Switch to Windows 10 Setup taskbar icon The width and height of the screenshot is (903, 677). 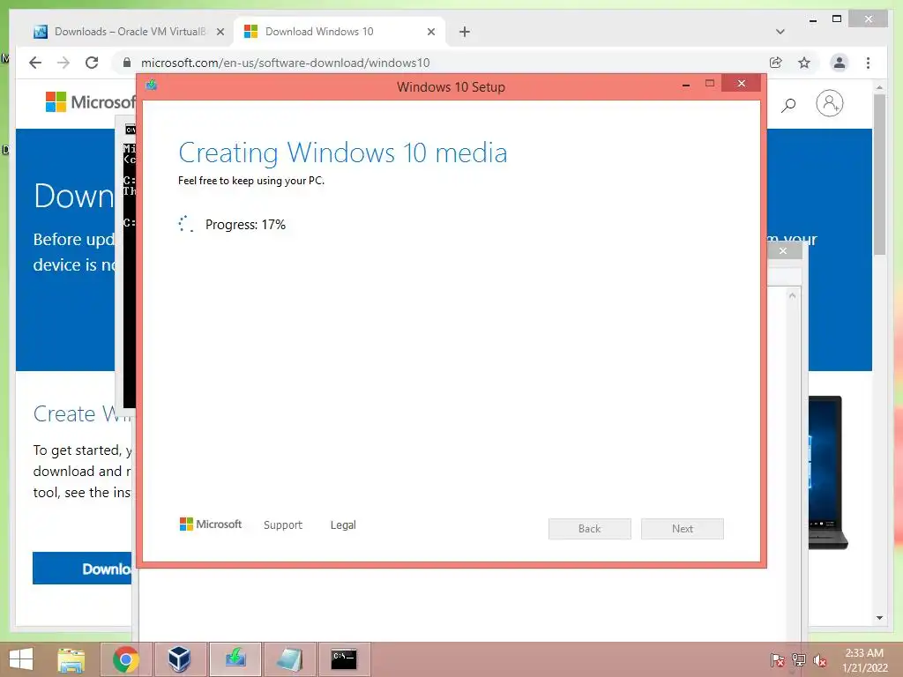235,659
